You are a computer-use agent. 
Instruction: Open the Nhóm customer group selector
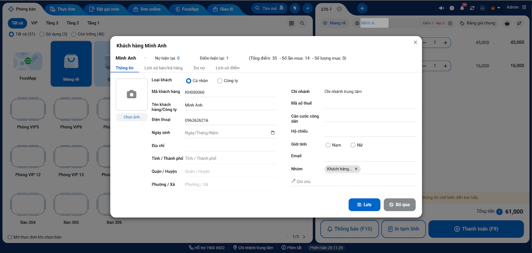click(370, 169)
